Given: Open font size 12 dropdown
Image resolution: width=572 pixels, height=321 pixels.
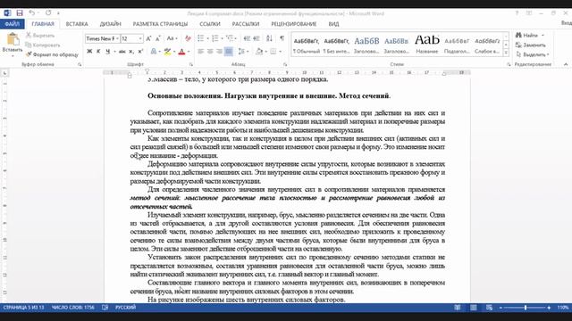Looking at the screenshot, I should click(140, 38).
